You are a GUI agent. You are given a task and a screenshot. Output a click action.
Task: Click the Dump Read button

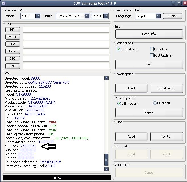point(131,136)
